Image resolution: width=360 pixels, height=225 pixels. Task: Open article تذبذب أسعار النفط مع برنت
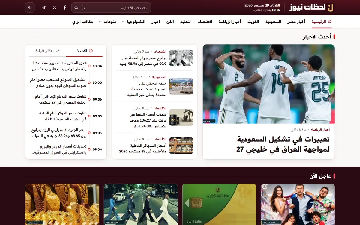148,120
